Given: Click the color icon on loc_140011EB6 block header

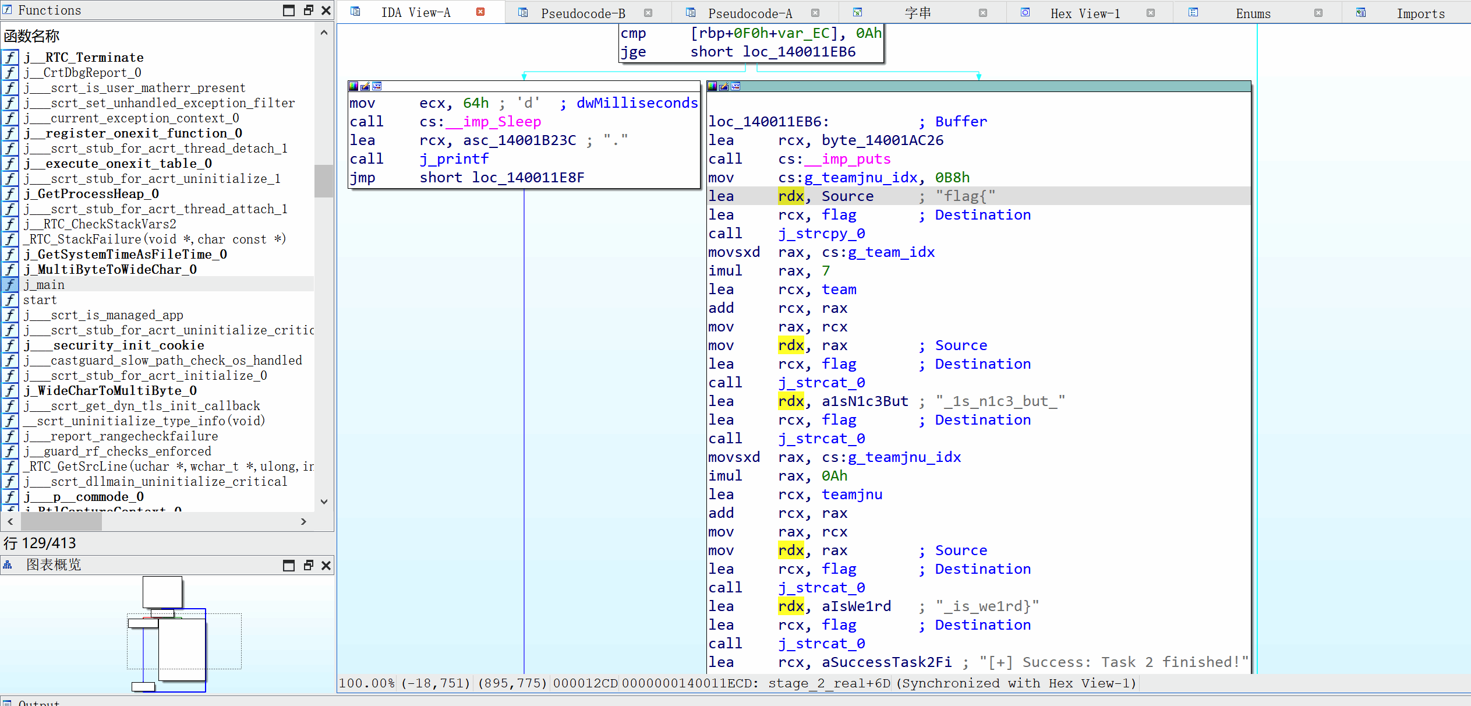Looking at the screenshot, I should [x=712, y=86].
